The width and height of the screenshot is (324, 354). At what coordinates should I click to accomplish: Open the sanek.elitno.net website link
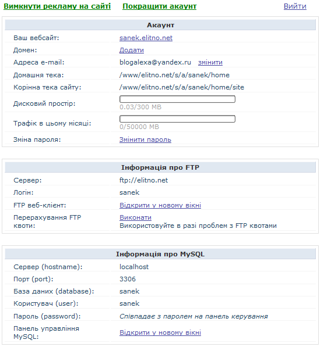click(146, 38)
